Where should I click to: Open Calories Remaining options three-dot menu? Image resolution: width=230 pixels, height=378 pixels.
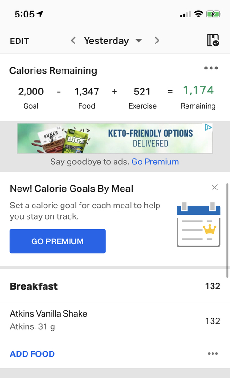tap(211, 68)
